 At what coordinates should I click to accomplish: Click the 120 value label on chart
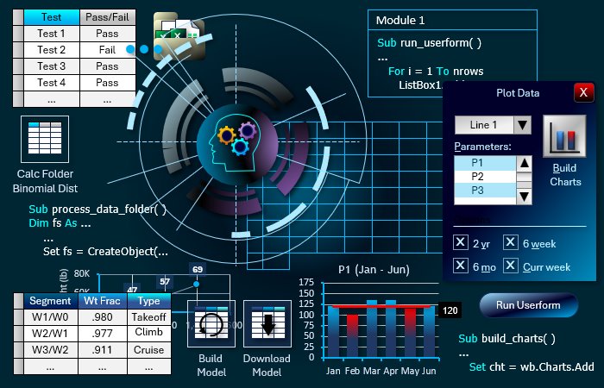450,310
